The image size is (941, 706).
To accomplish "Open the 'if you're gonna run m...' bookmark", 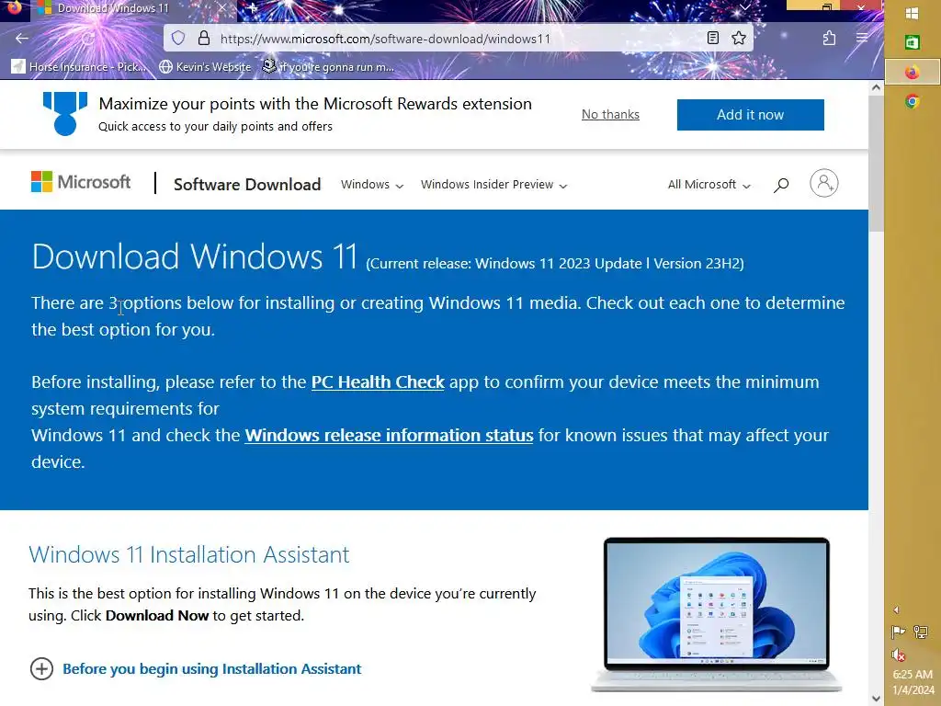I will pos(328,66).
